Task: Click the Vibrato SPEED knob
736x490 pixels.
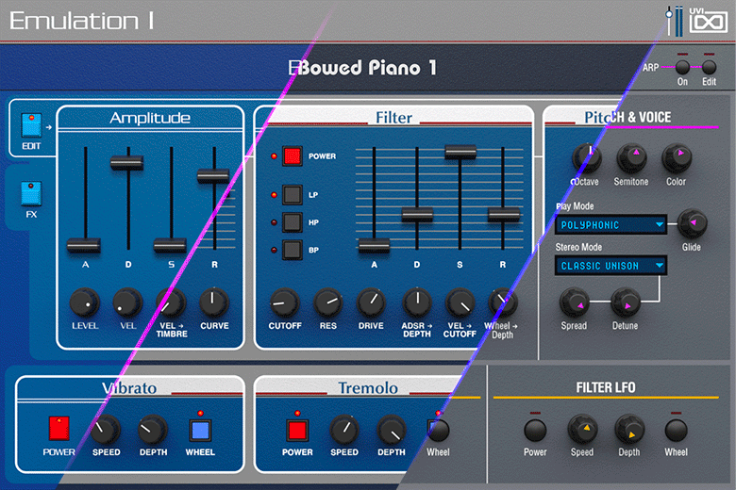Action: [105, 430]
